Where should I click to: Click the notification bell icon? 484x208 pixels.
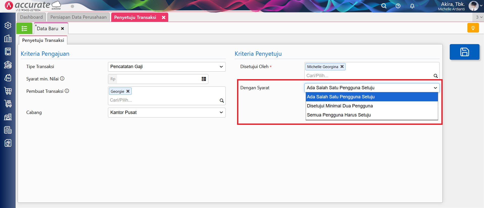point(412,6)
